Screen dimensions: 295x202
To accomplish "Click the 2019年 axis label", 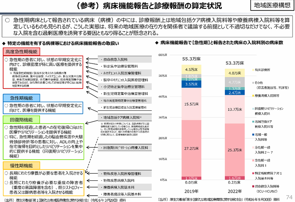I will [x=191, y=191].
